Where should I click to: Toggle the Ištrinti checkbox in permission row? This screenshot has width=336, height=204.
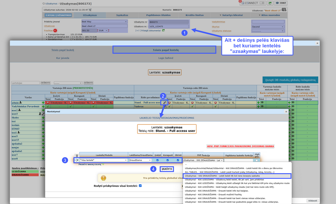click(178, 160)
